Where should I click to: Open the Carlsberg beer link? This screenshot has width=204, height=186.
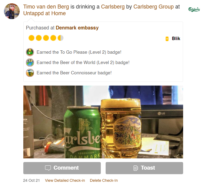coord(113,7)
